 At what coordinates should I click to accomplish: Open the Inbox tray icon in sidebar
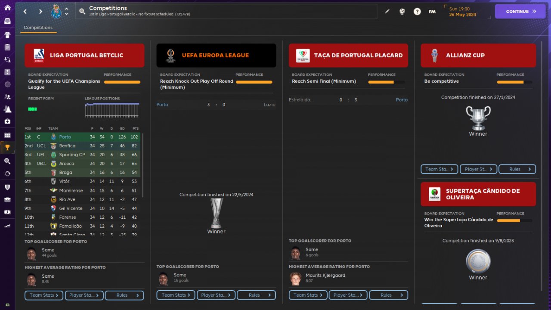(x=7, y=21)
